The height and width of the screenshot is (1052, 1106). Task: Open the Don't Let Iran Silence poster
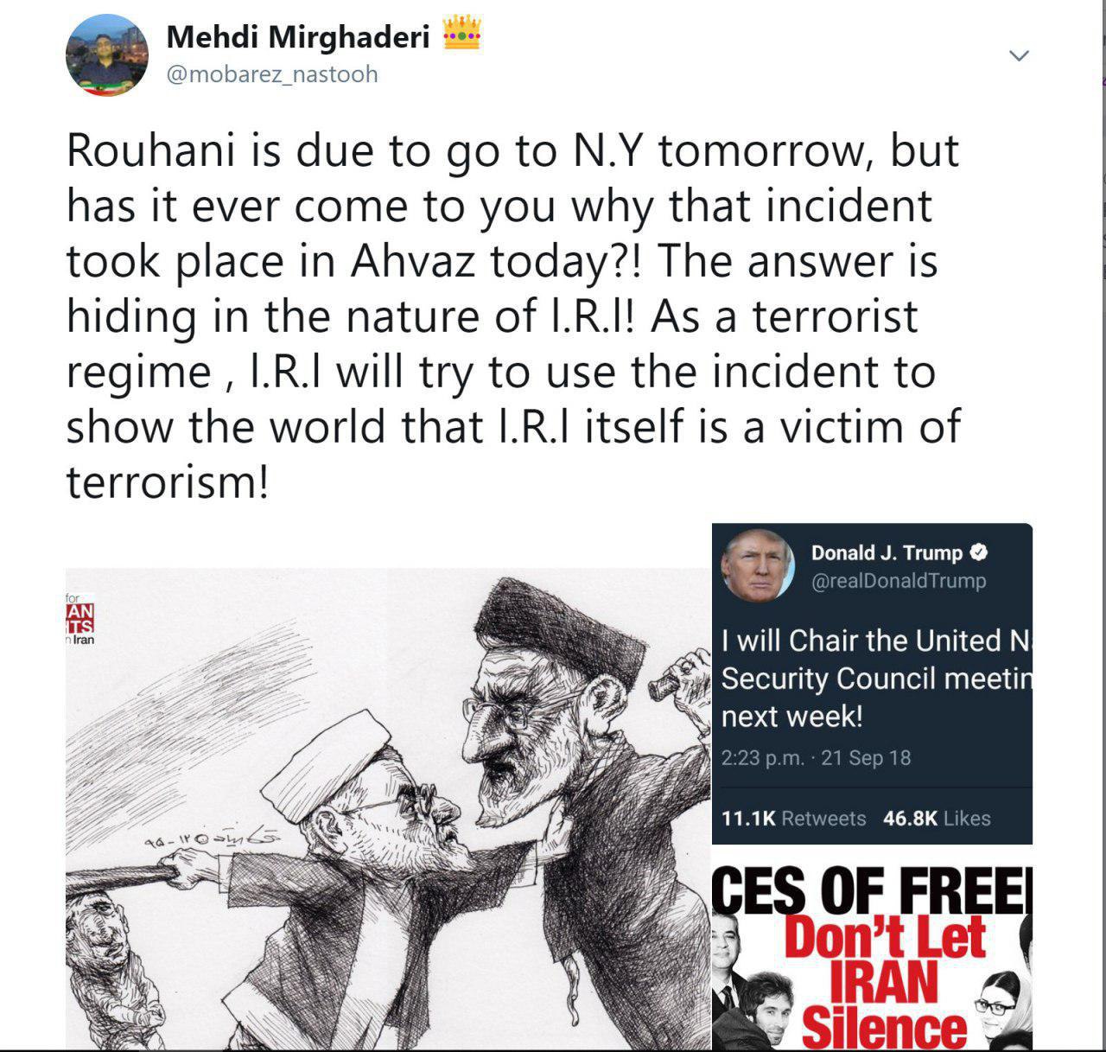tap(872, 949)
